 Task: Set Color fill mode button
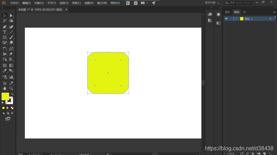point(3,108)
